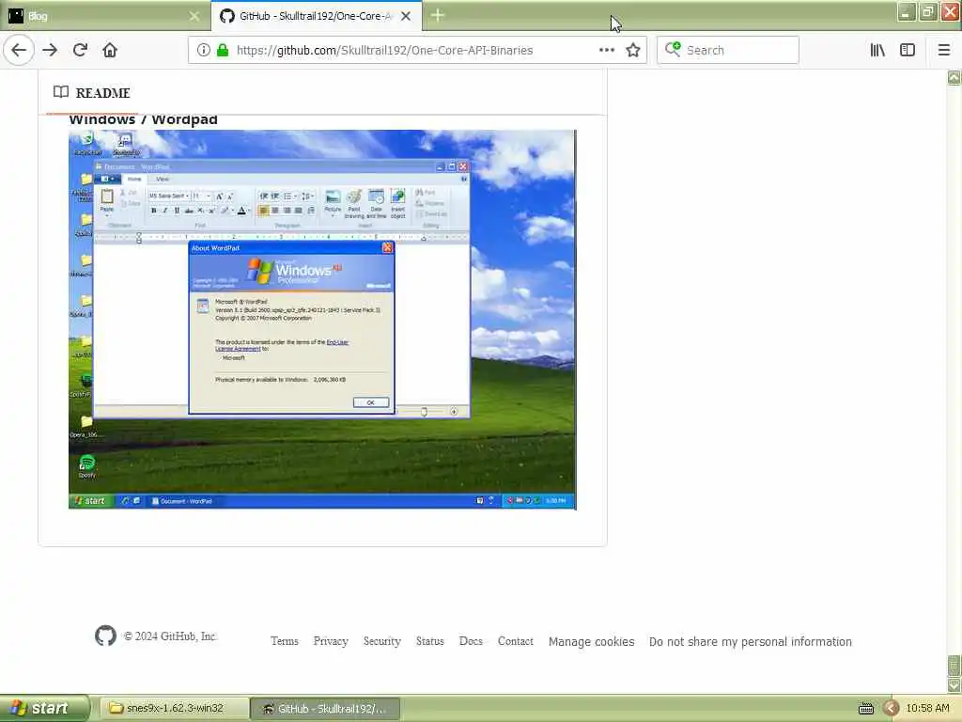This screenshot has height=722, width=962.
Task: Go forward to the next page
Action: (x=50, y=51)
